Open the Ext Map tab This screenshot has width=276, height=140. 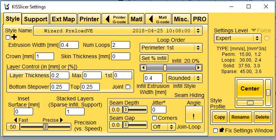coord(63,19)
